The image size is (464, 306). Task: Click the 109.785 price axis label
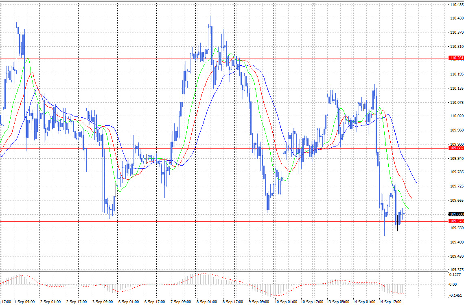[x=457, y=172]
